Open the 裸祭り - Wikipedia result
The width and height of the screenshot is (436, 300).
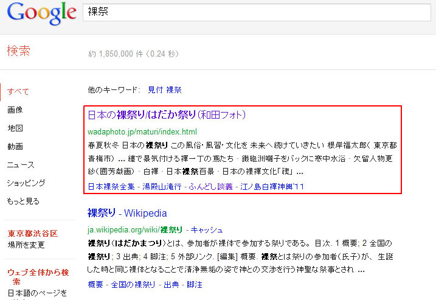(127, 213)
